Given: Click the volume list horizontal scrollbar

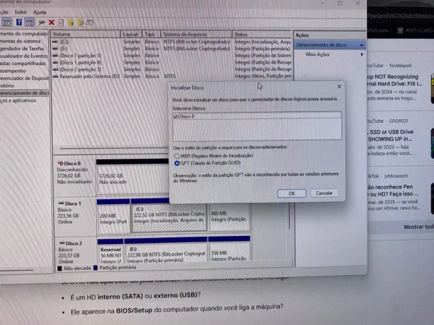Looking at the screenshot, I should [113, 149].
